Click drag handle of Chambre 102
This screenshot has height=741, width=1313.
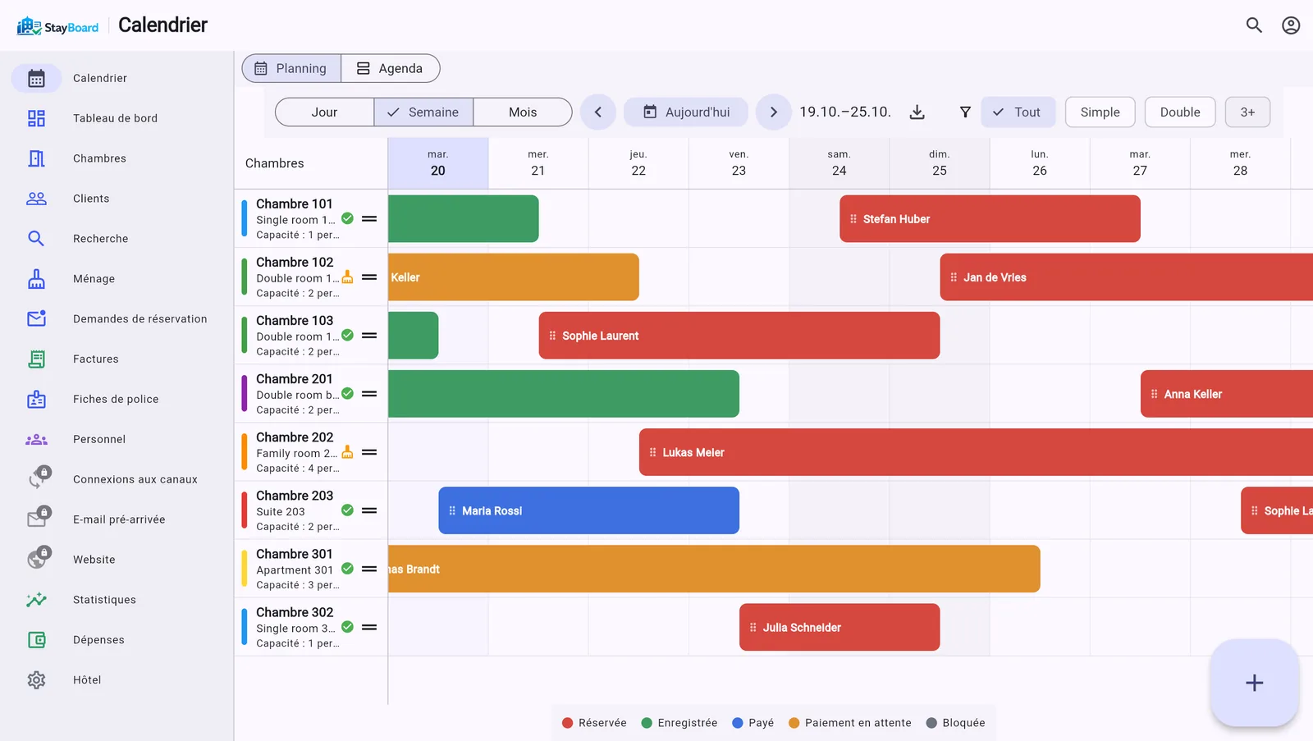369,277
